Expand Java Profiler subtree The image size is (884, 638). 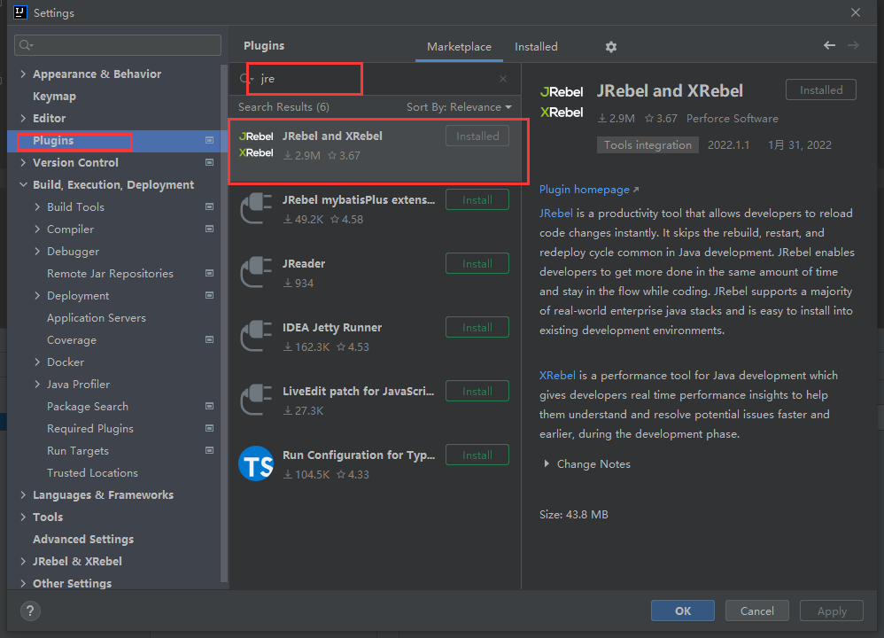[x=37, y=385]
